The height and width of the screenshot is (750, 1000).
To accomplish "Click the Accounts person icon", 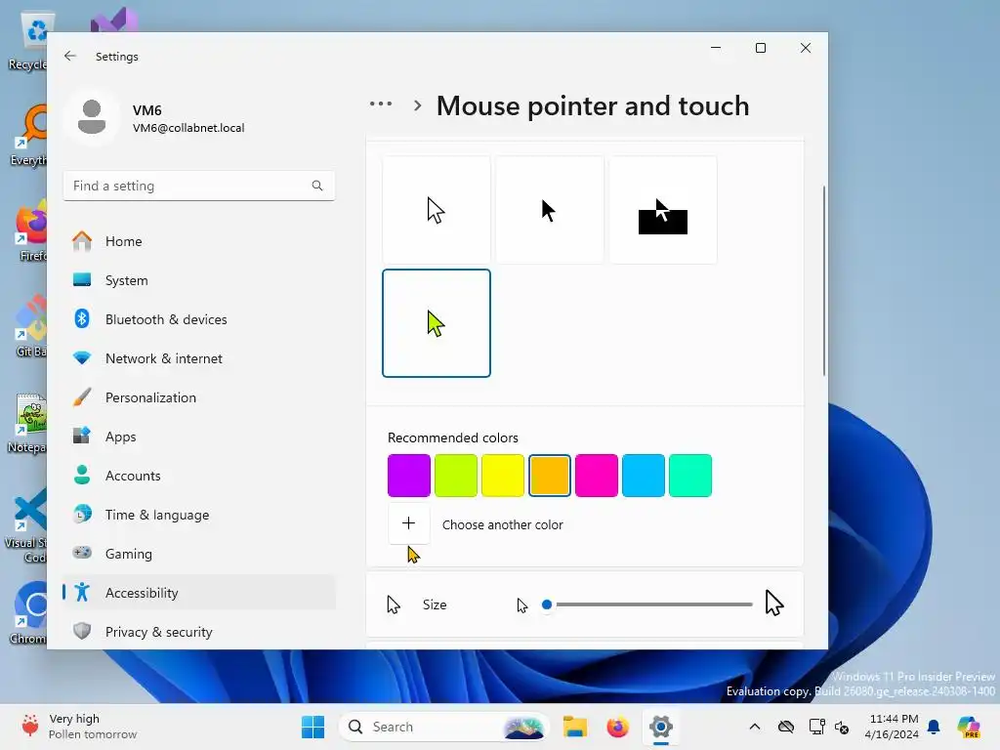I will click(82, 476).
